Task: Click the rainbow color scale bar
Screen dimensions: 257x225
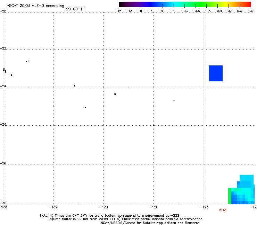Action: coord(185,4)
